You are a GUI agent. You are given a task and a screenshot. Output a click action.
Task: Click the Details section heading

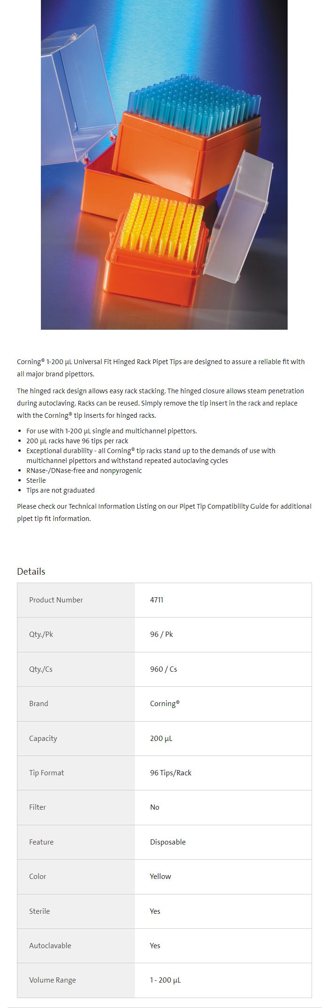(31, 571)
